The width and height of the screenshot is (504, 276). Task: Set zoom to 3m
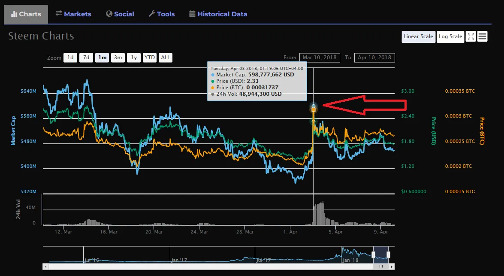coord(118,58)
